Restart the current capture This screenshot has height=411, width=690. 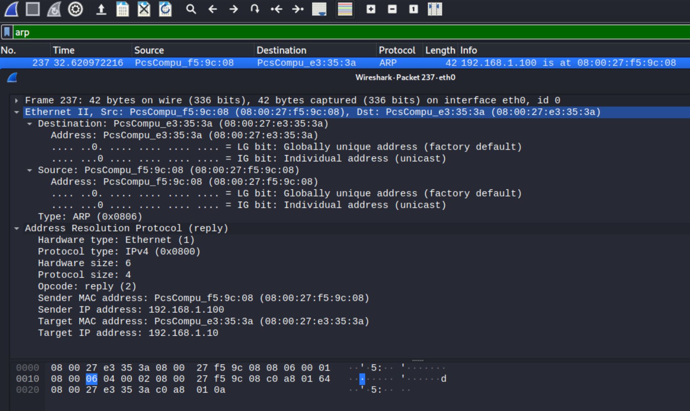[54, 9]
